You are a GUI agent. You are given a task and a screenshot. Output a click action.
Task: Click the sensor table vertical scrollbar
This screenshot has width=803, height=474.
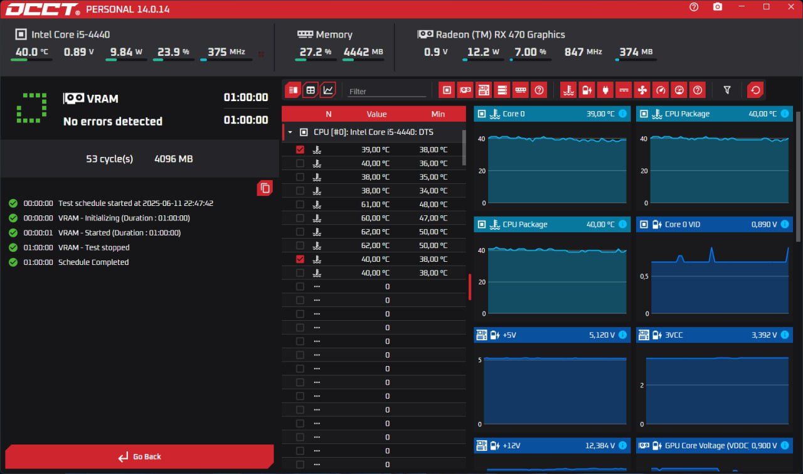[x=464, y=148]
